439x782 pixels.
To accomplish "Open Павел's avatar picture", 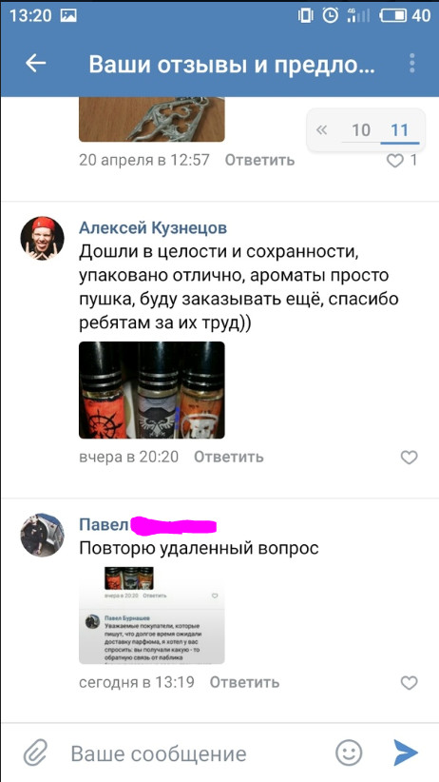I will click(x=43, y=535).
